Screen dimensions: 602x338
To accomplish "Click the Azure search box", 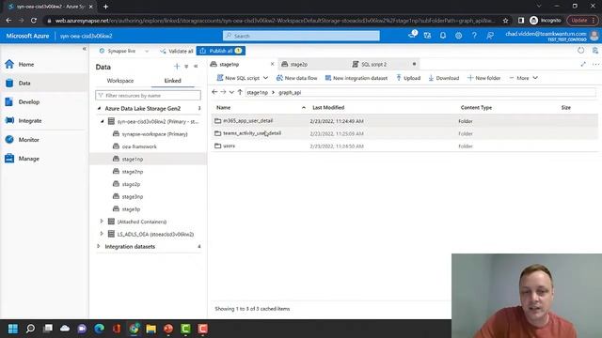I will click(x=301, y=36).
